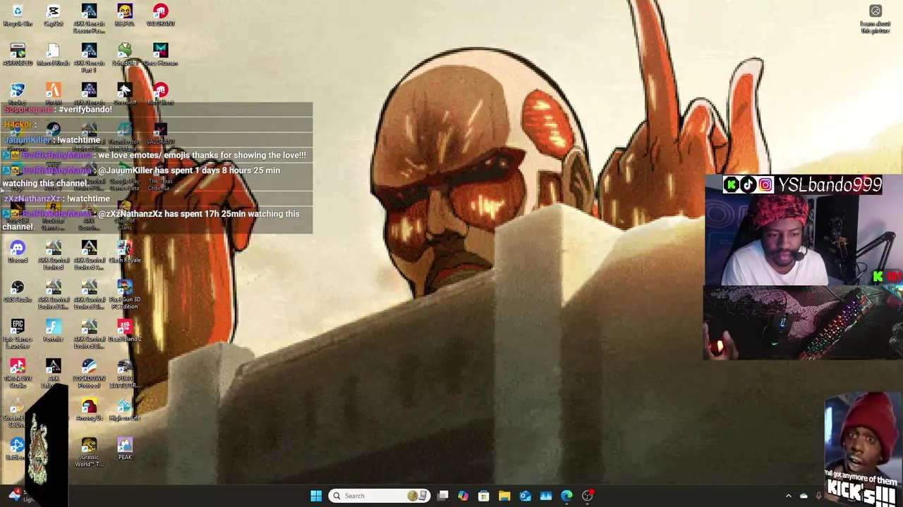Select the Clash Royale shortcut

coord(125,252)
